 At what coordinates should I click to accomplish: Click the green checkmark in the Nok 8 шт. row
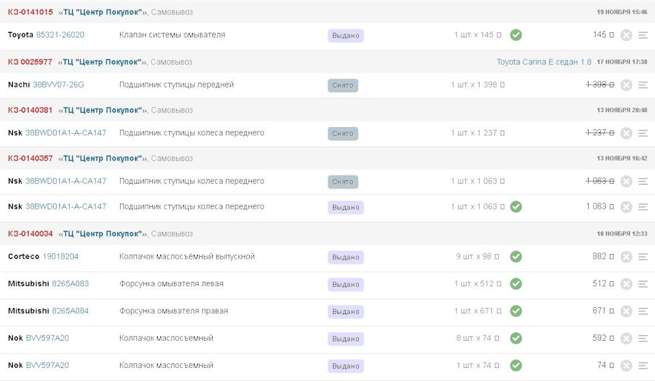(516, 338)
